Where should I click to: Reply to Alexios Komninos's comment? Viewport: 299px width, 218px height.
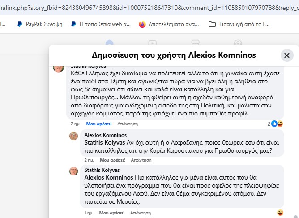(x=141, y=160)
